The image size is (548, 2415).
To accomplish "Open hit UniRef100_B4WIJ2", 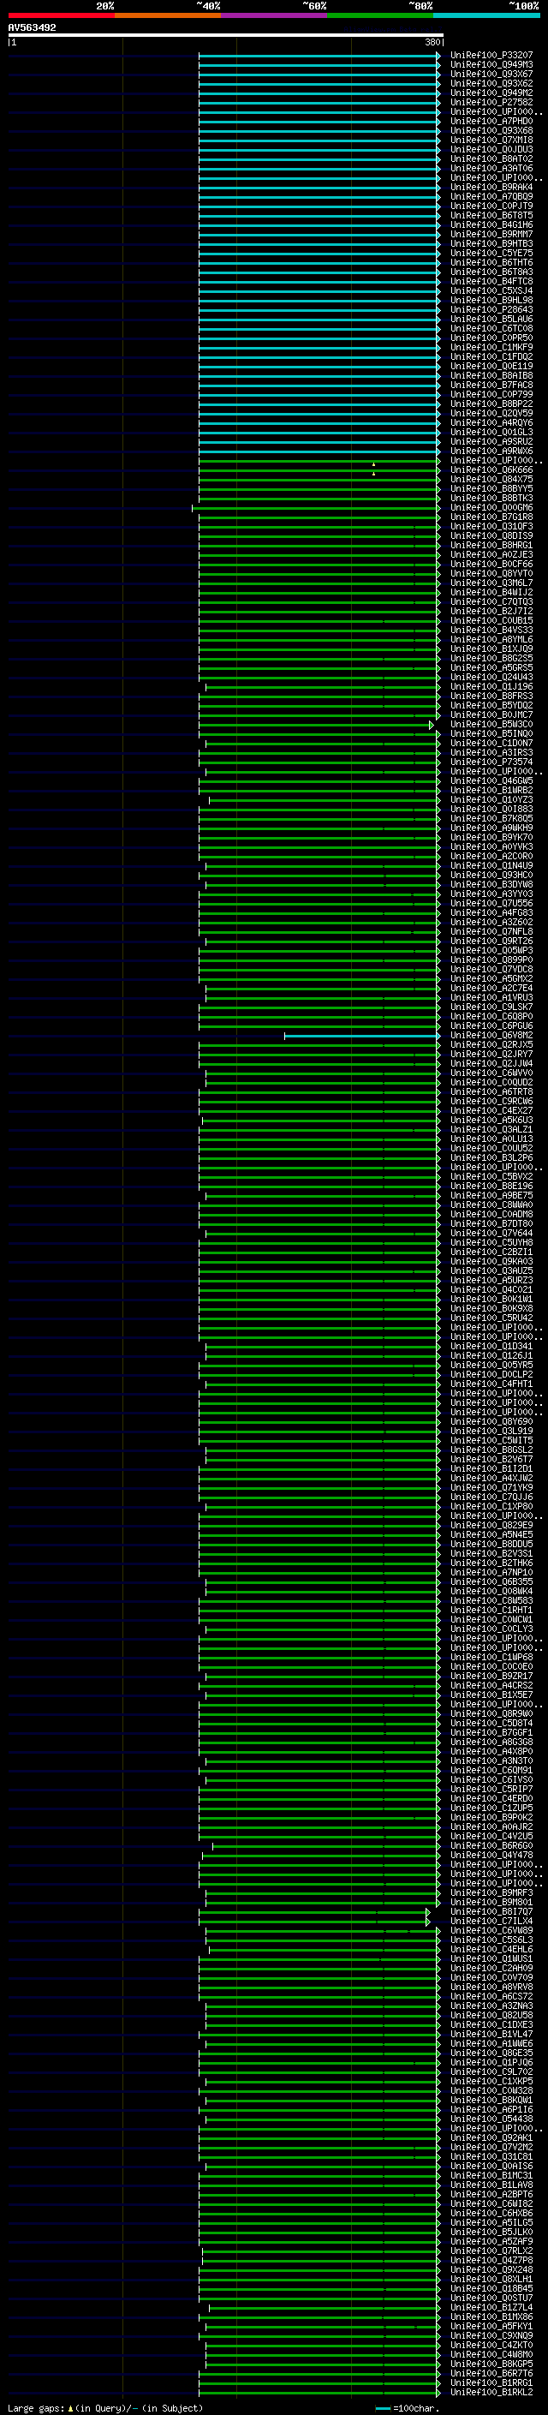I will click(491, 593).
